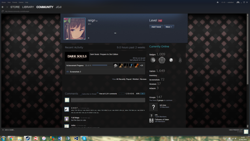Open the Reviews link under recent activity
Viewport: 250px width, 141px height.
[x=143, y=79]
